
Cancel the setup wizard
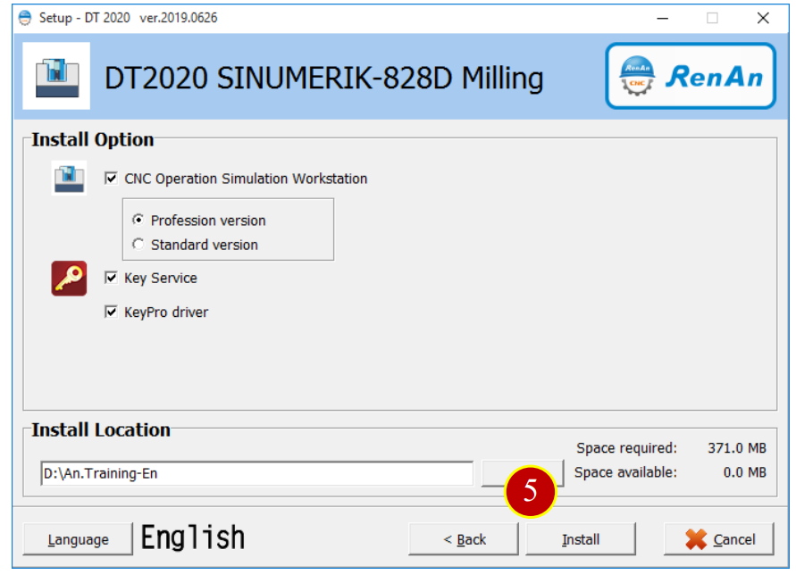pyautogui.click(x=719, y=539)
